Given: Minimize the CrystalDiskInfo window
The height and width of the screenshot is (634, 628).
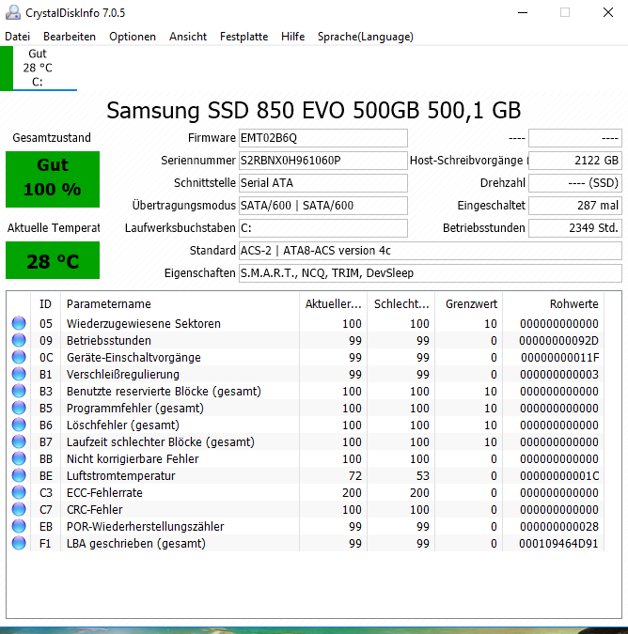Looking at the screenshot, I should 523,12.
